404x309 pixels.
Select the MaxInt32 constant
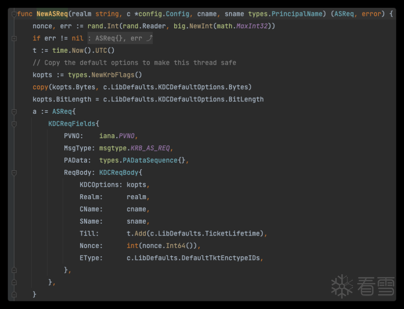pos(252,26)
